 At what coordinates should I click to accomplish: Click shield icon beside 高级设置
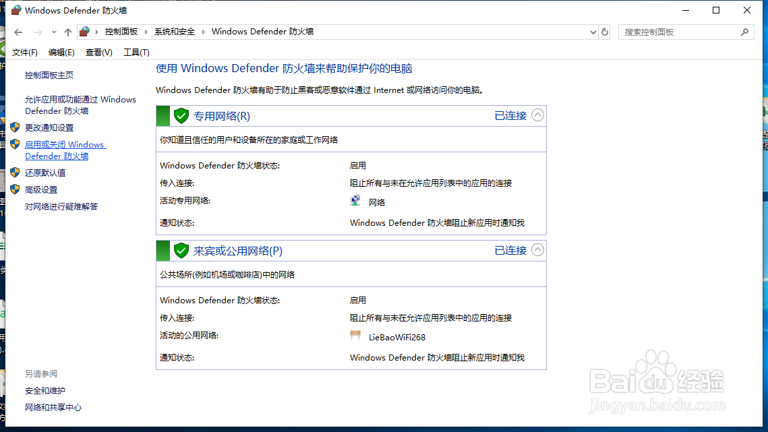point(15,189)
